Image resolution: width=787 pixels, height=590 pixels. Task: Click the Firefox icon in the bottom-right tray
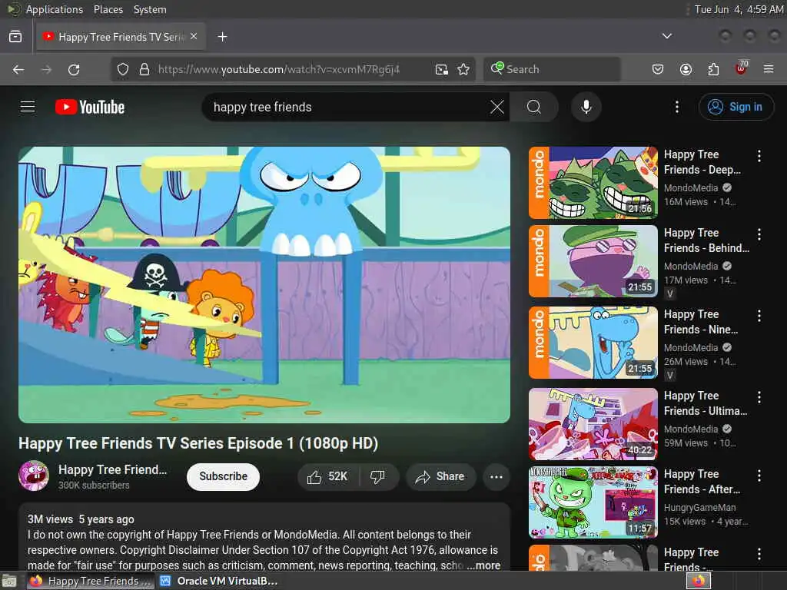(x=699, y=581)
